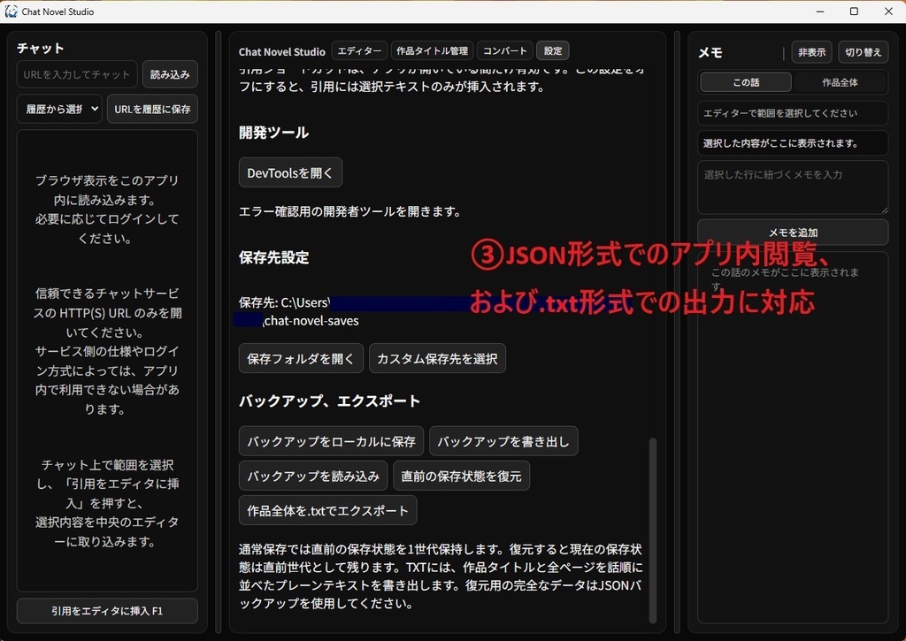Maximize the Chat Novel Studio window

click(x=854, y=11)
